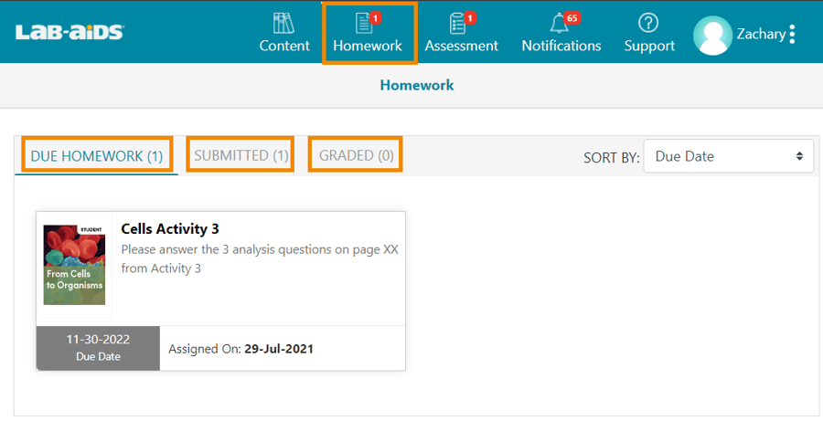Click the Support question mark icon

pos(648,23)
